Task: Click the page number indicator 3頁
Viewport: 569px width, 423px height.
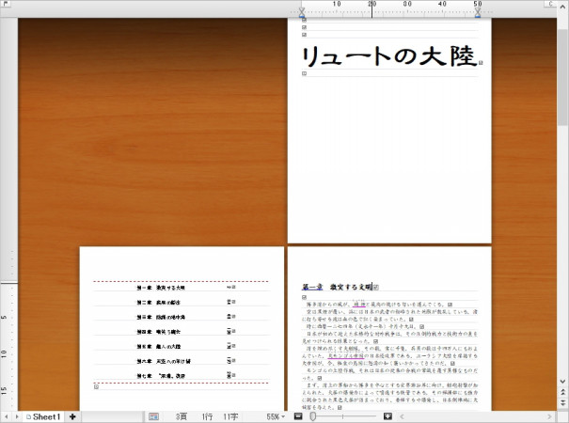Action: [182, 416]
